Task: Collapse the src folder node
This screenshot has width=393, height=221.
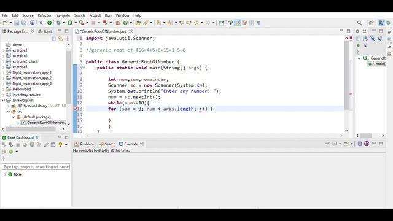Action: pyautogui.click(x=8, y=112)
